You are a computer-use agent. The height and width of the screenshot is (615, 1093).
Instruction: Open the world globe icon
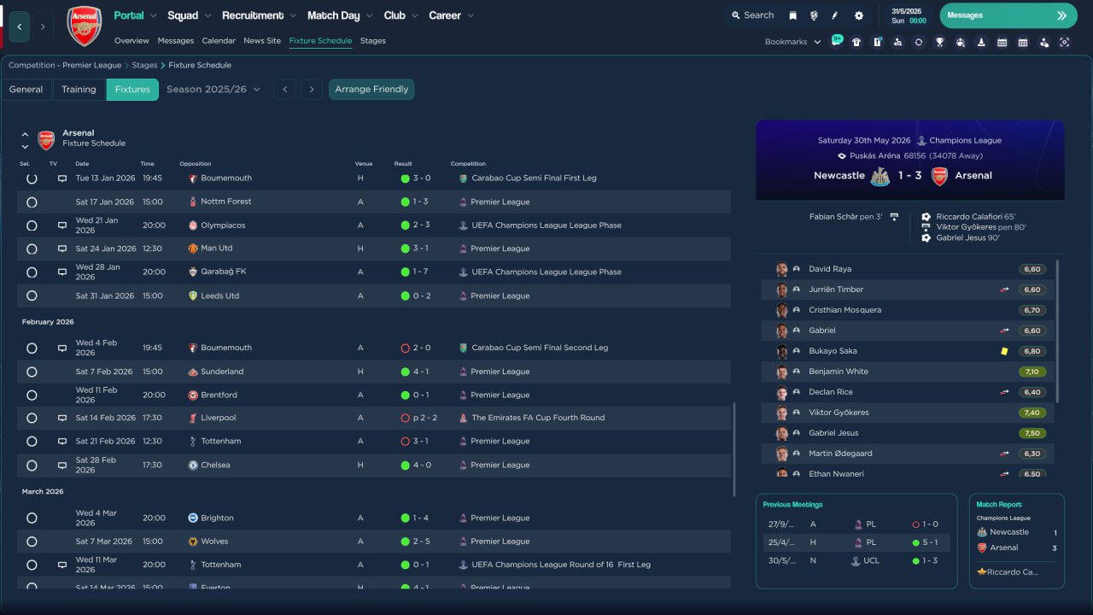pyautogui.click(x=814, y=15)
